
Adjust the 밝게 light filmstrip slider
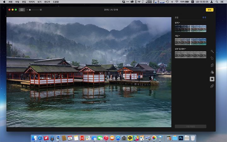click(190, 28)
